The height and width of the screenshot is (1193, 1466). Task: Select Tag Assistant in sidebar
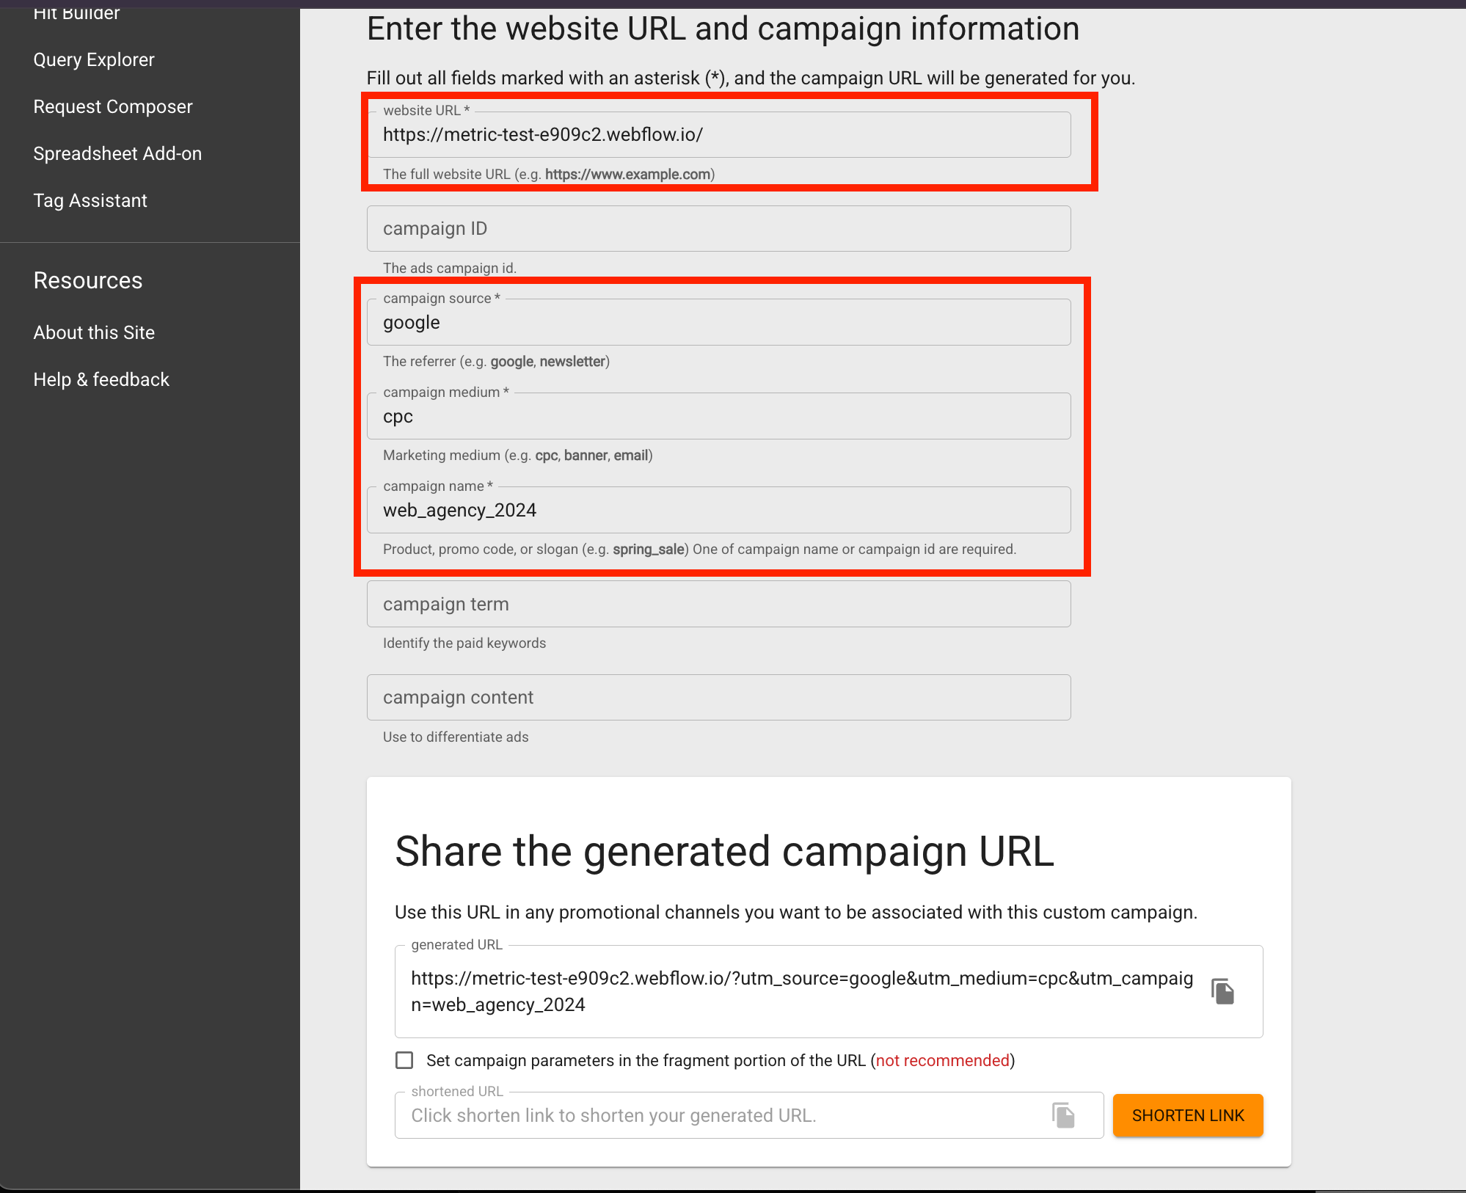tap(90, 200)
